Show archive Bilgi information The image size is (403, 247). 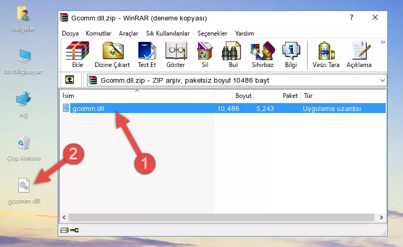291,54
